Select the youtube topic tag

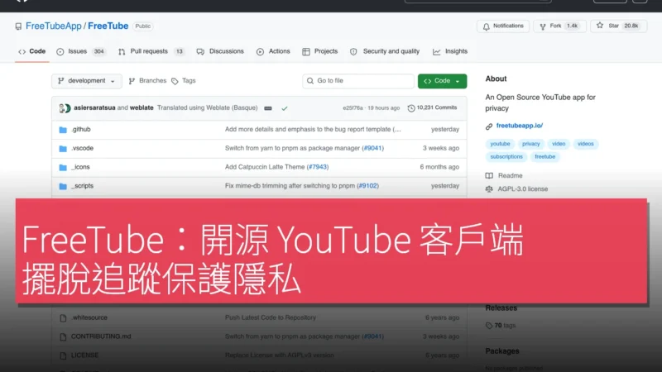click(x=500, y=144)
